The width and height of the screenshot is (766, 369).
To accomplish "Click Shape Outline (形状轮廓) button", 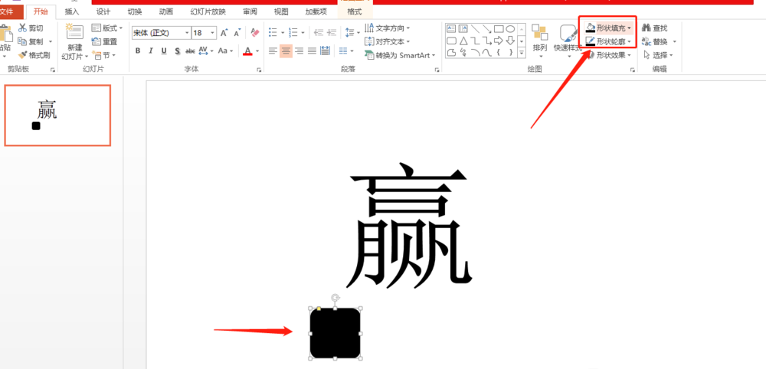I will 610,41.
